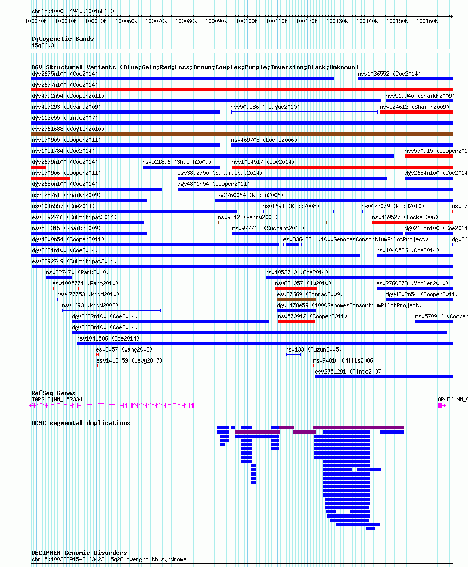Open variant dgv4792n54 (Cooper2011)
This screenshot has width=468, height=567.
click(68, 96)
